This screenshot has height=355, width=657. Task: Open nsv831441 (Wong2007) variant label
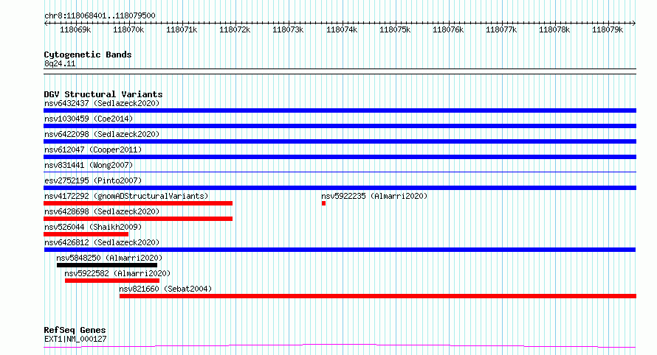tap(89, 165)
